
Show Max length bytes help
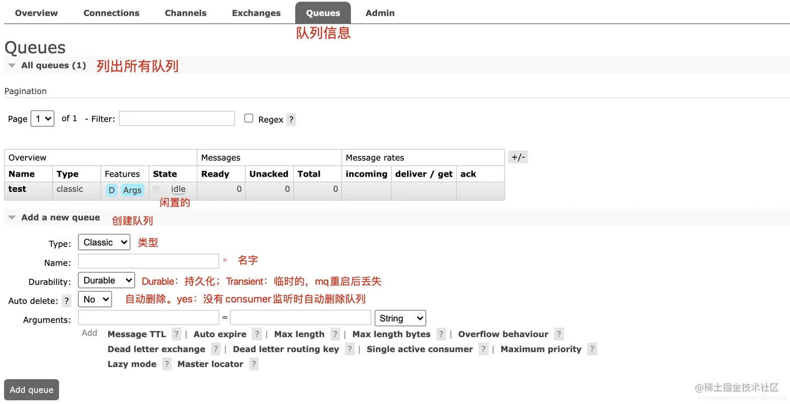pos(441,334)
